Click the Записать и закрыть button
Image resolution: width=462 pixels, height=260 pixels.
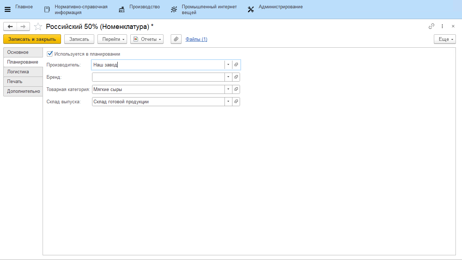(32, 39)
